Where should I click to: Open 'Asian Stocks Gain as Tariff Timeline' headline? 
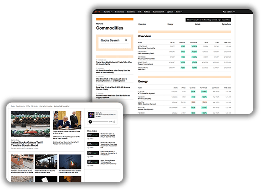tap(27, 144)
